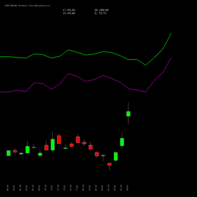Click the close value C: 89.10

69,10
